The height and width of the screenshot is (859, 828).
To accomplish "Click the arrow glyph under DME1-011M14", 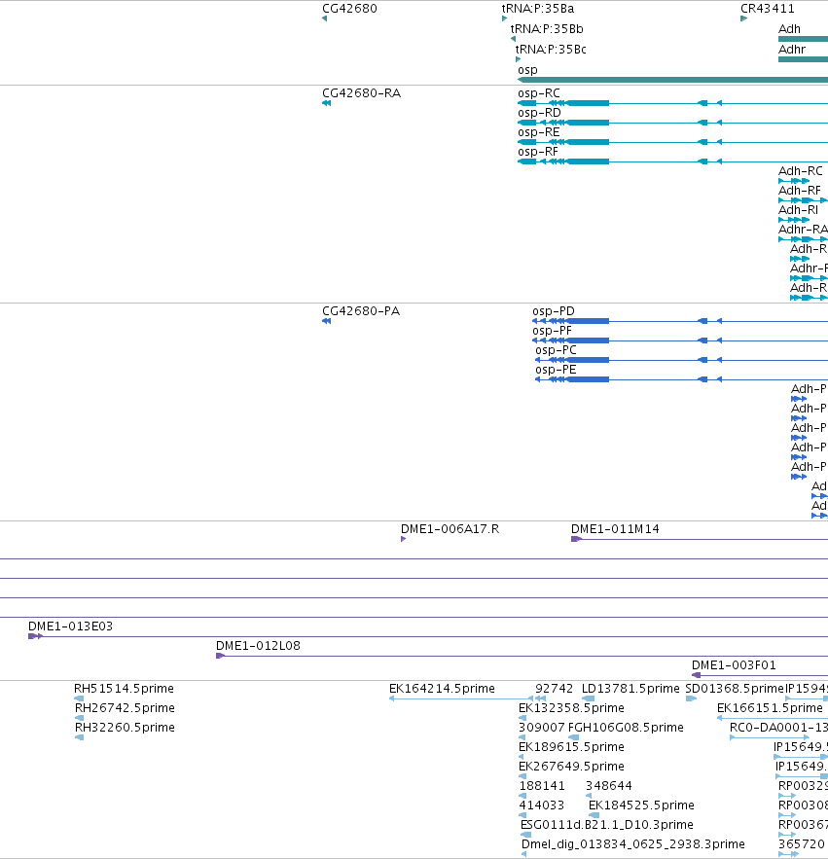I will pyautogui.click(x=576, y=540).
